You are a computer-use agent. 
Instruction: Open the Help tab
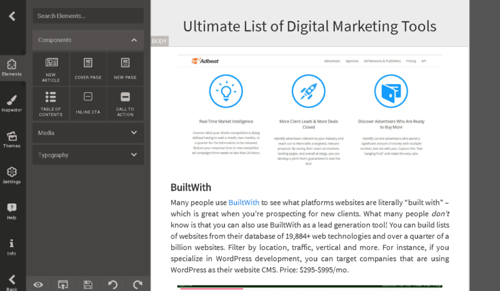click(12, 211)
